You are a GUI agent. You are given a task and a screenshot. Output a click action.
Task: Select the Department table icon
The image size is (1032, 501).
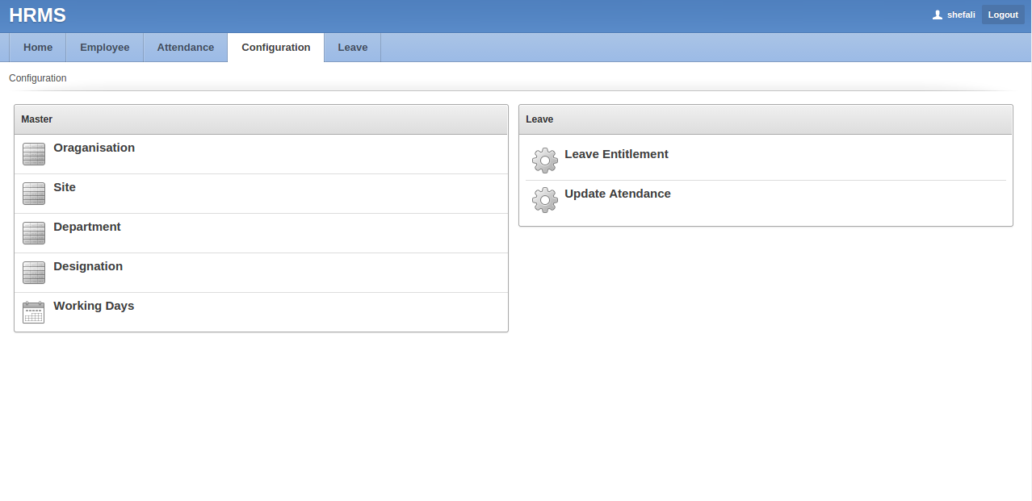coord(34,233)
